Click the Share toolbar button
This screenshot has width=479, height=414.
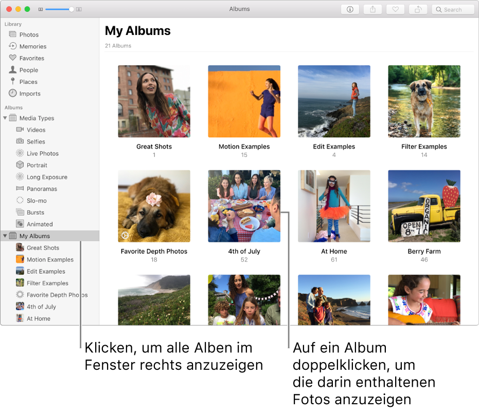pos(372,9)
